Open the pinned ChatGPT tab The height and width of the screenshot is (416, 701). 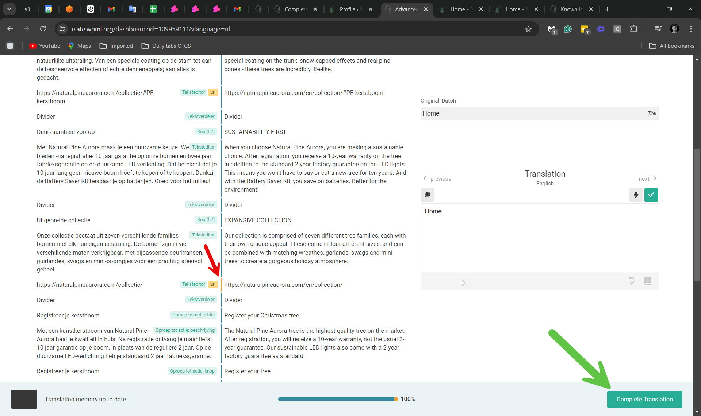point(91,9)
